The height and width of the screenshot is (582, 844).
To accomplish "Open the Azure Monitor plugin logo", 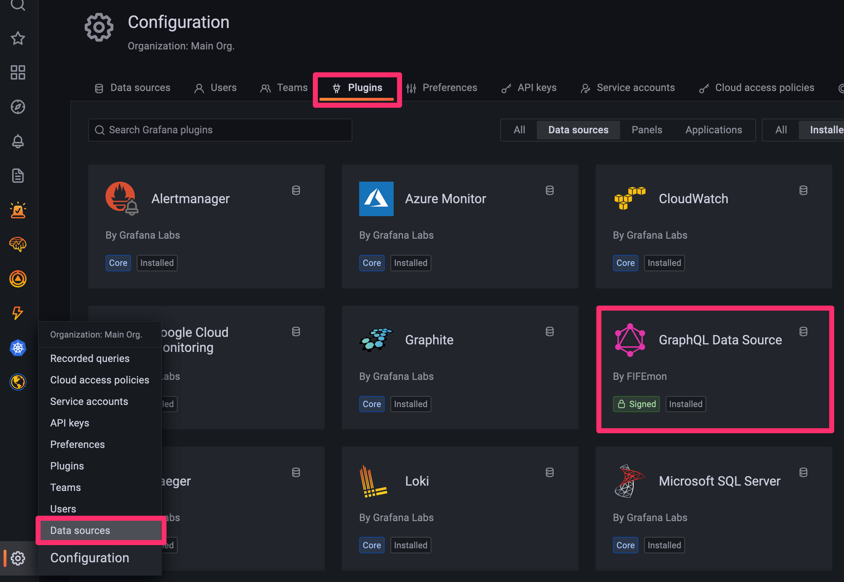I will [376, 199].
